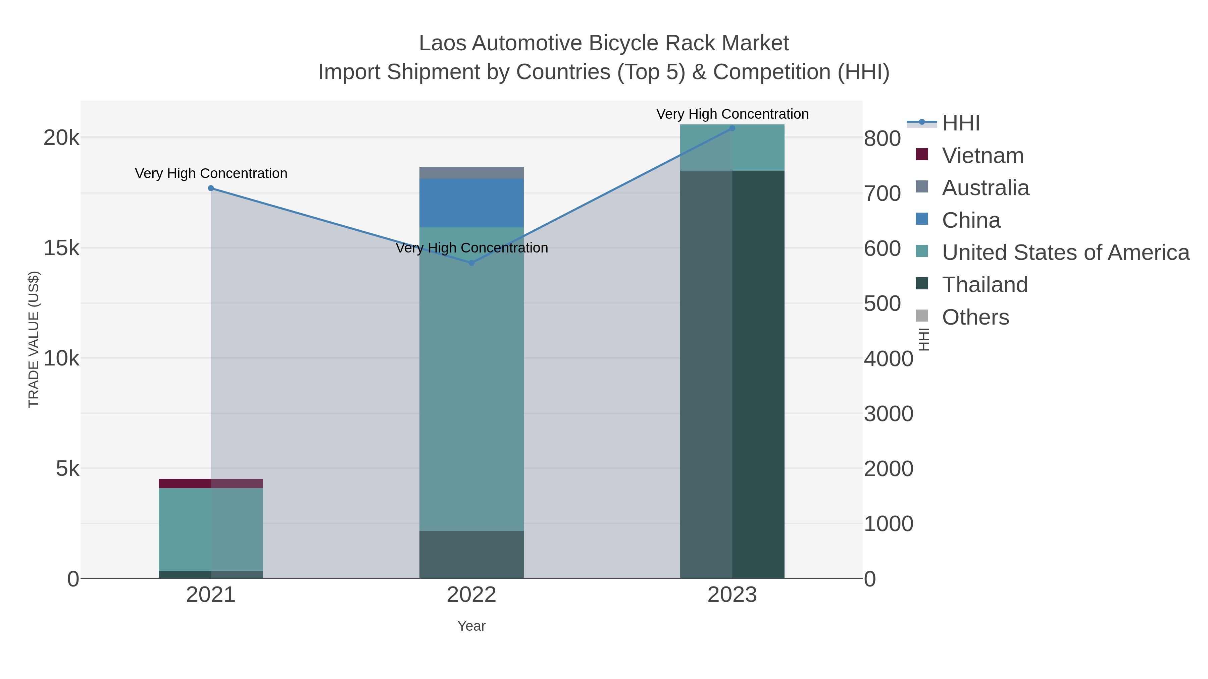The width and height of the screenshot is (1208, 679).
Task: Click the Vietnam maroon color swatch
Action: [x=922, y=154]
